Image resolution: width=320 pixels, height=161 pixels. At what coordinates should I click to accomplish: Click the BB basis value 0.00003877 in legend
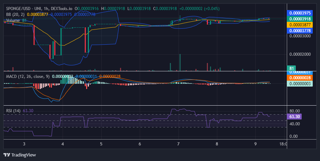[x=38, y=15]
